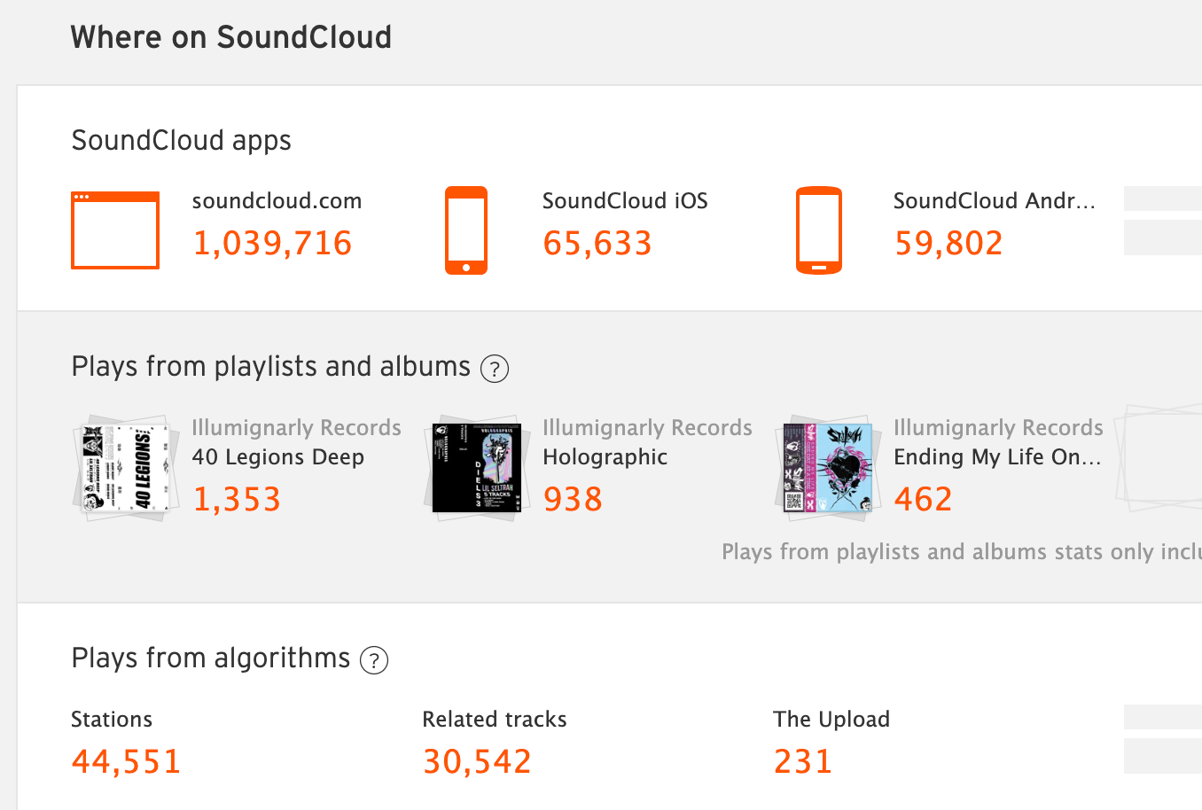Open the Holographic playlist title link

[x=605, y=457]
